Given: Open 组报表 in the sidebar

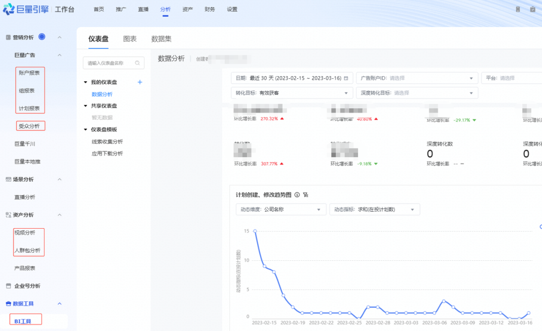Looking at the screenshot, I should [x=27, y=91].
